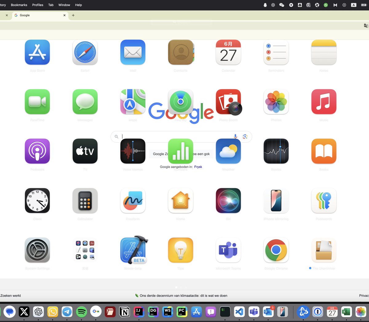Launch PyCharm from the Dock

tap(182, 312)
